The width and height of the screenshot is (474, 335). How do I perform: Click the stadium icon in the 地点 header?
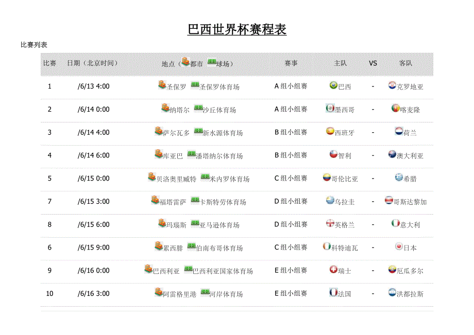click(x=211, y=62)
